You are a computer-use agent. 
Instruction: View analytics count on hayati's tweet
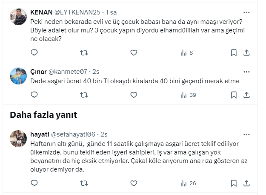(188, 183)
